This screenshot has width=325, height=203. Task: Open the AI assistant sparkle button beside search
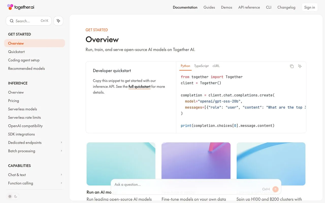58,21
